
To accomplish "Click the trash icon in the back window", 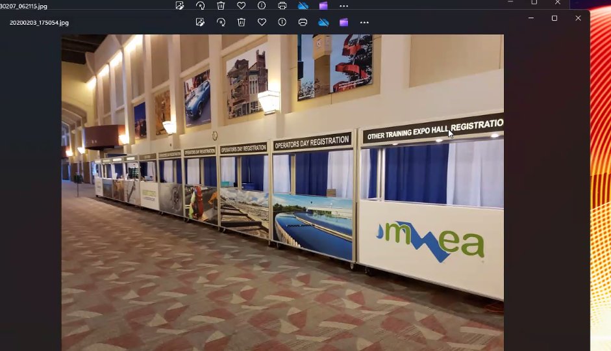I will [x=221, y=5].
